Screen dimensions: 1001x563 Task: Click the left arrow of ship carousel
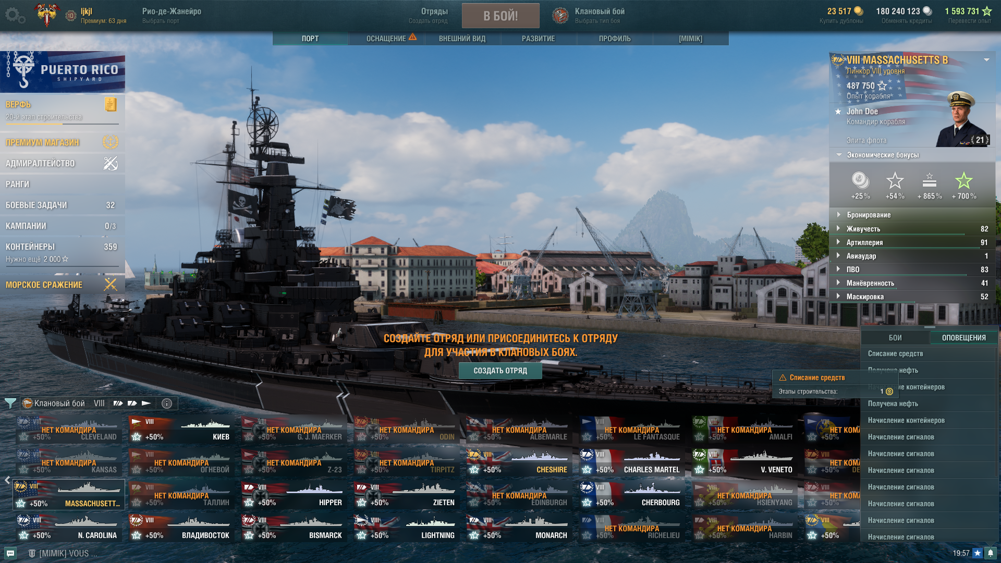click(7, 480)
